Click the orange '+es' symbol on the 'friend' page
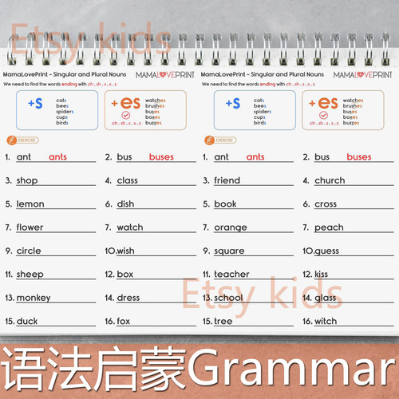This screenshot has width=399, height=399. coord(323,103)
